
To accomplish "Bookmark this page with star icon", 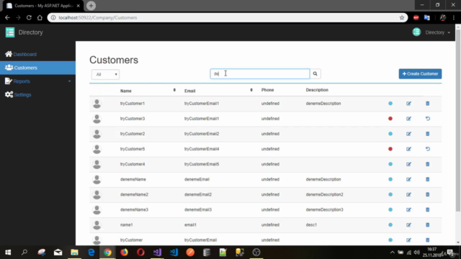I will 402,17.
